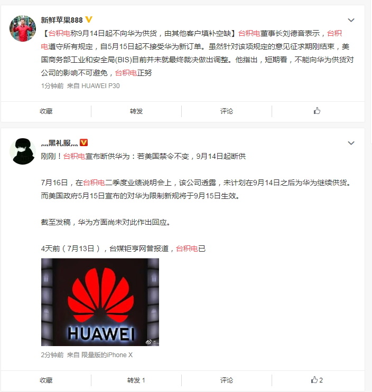Click HUAWEI P30 source link

100,86
